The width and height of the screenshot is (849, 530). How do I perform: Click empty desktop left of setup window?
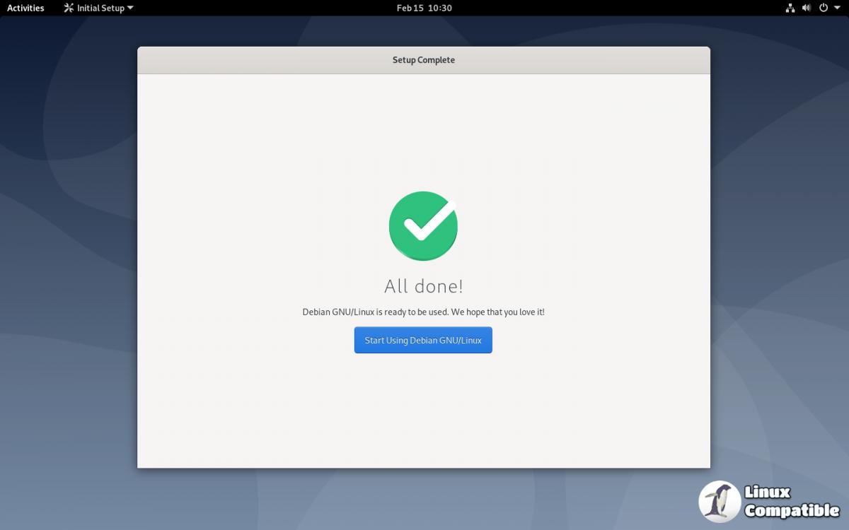(67, 283)
